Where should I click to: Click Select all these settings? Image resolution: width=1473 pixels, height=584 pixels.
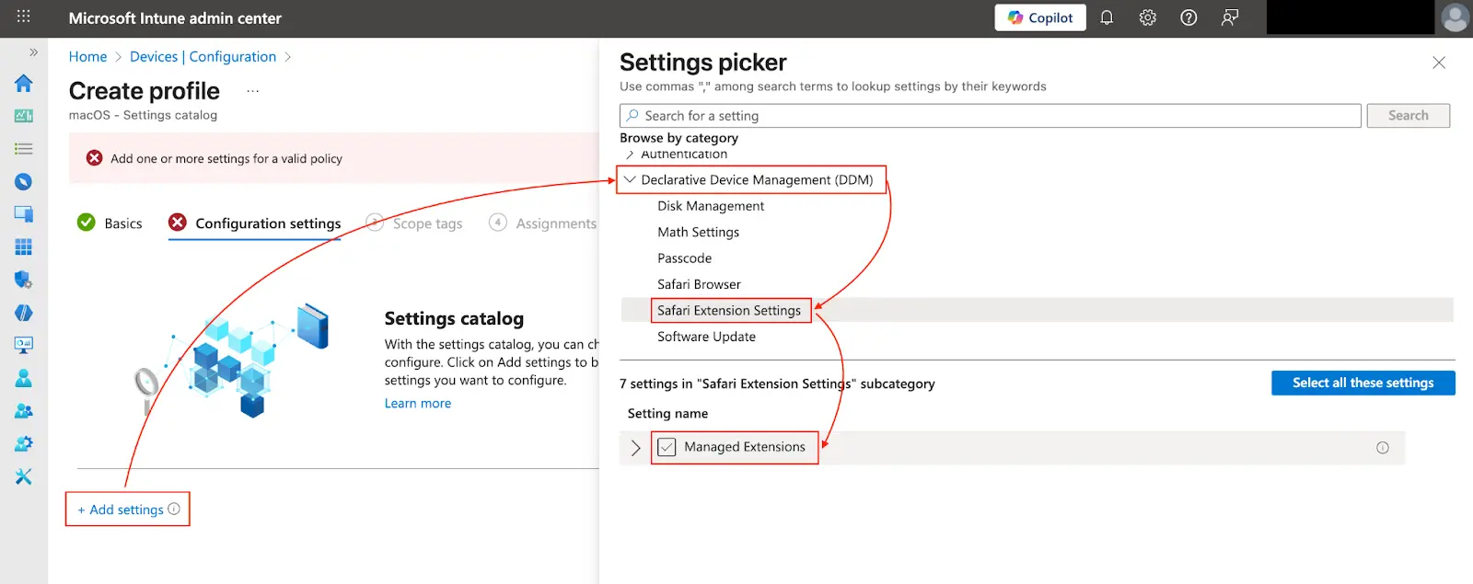1363,383
